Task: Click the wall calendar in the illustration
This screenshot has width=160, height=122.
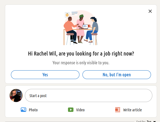Action: 75,14
